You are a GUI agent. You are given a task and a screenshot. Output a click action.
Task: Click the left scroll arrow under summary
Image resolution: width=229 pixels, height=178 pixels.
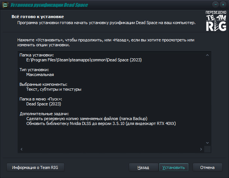tap(21, 149)
